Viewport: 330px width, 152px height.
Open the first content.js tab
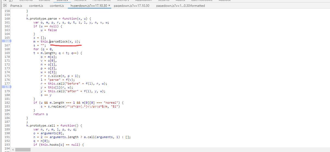(x=36, y=6)
